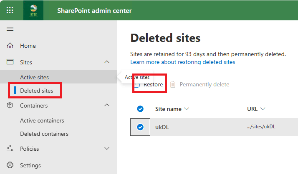Click the Containers label in navigation
The width and height of the screenshot is (298, 174).
pos(34,105)
